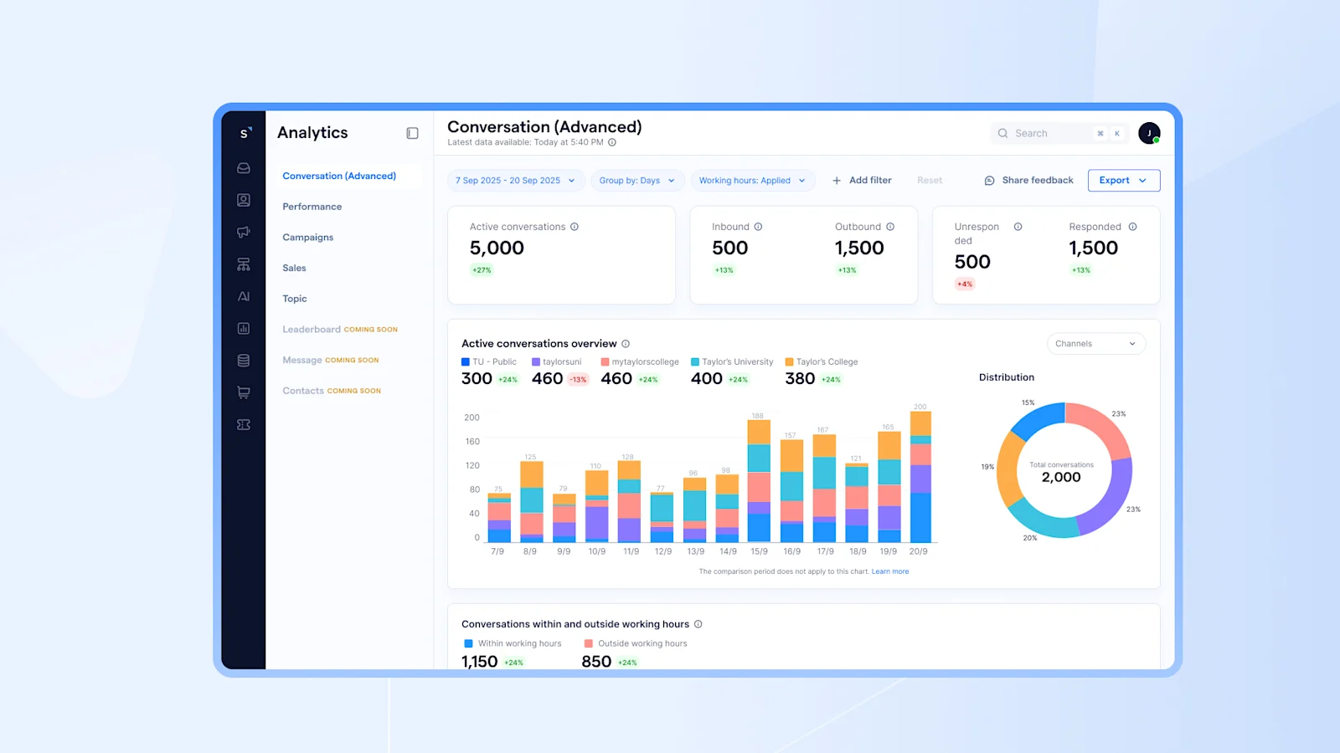Viewport: 1340px width, 753px height.
Task: Open the Contacts profile icon in the sidebar
Action: pyautogui.click(x=244, y=200)
